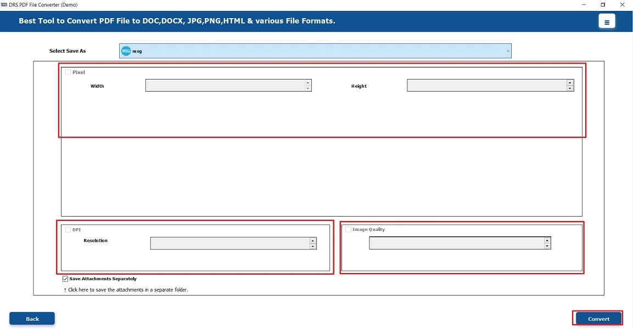The image size is (633, 329).
Task: Click the Height input field
Action: (x=486, y=86)
